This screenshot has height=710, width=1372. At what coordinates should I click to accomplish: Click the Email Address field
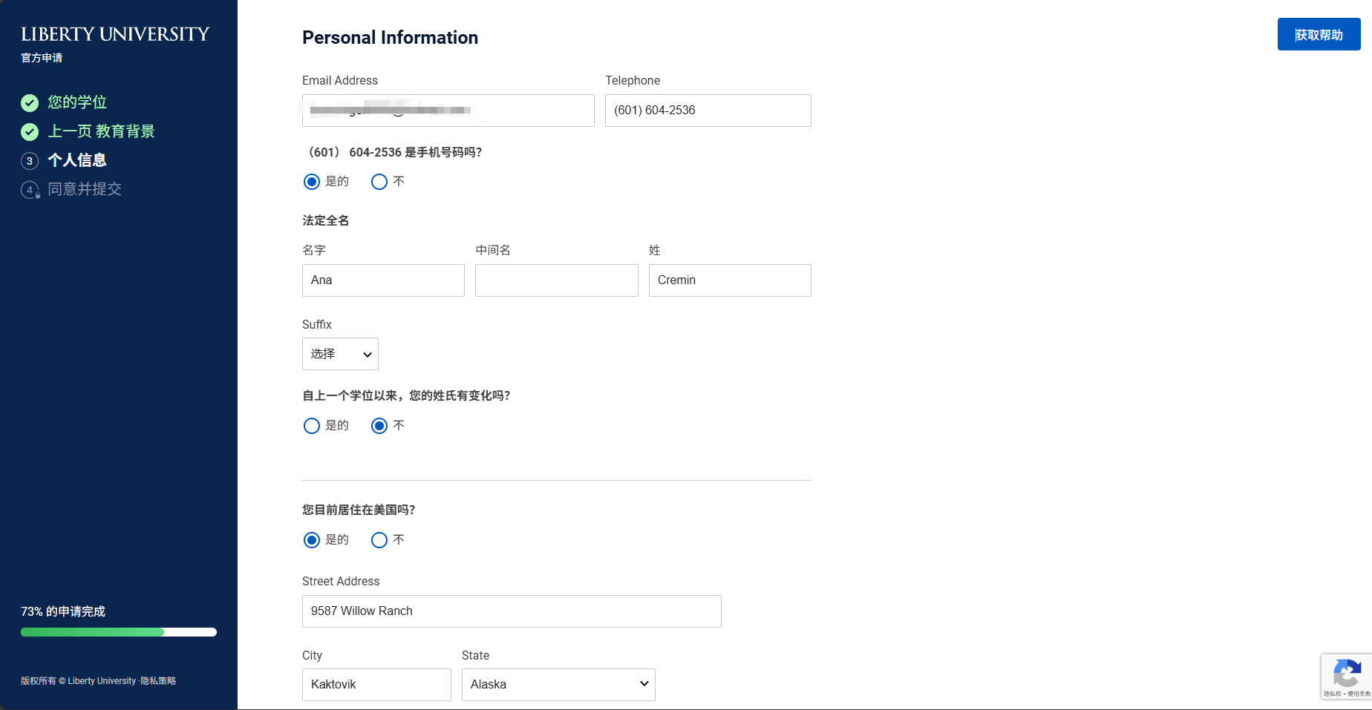point(448,111)
